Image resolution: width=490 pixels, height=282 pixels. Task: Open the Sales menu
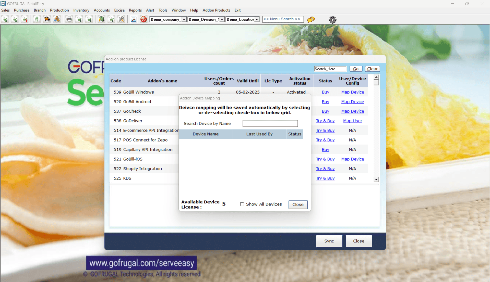pyautogui.click(x=5, y=10)
